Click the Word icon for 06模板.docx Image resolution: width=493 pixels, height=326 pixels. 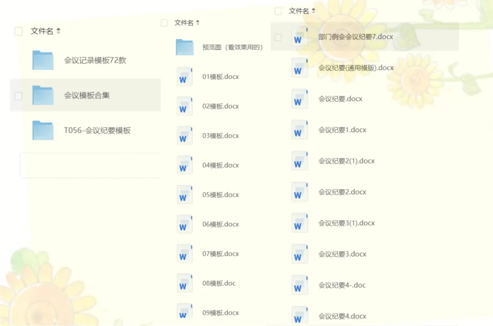184,225
